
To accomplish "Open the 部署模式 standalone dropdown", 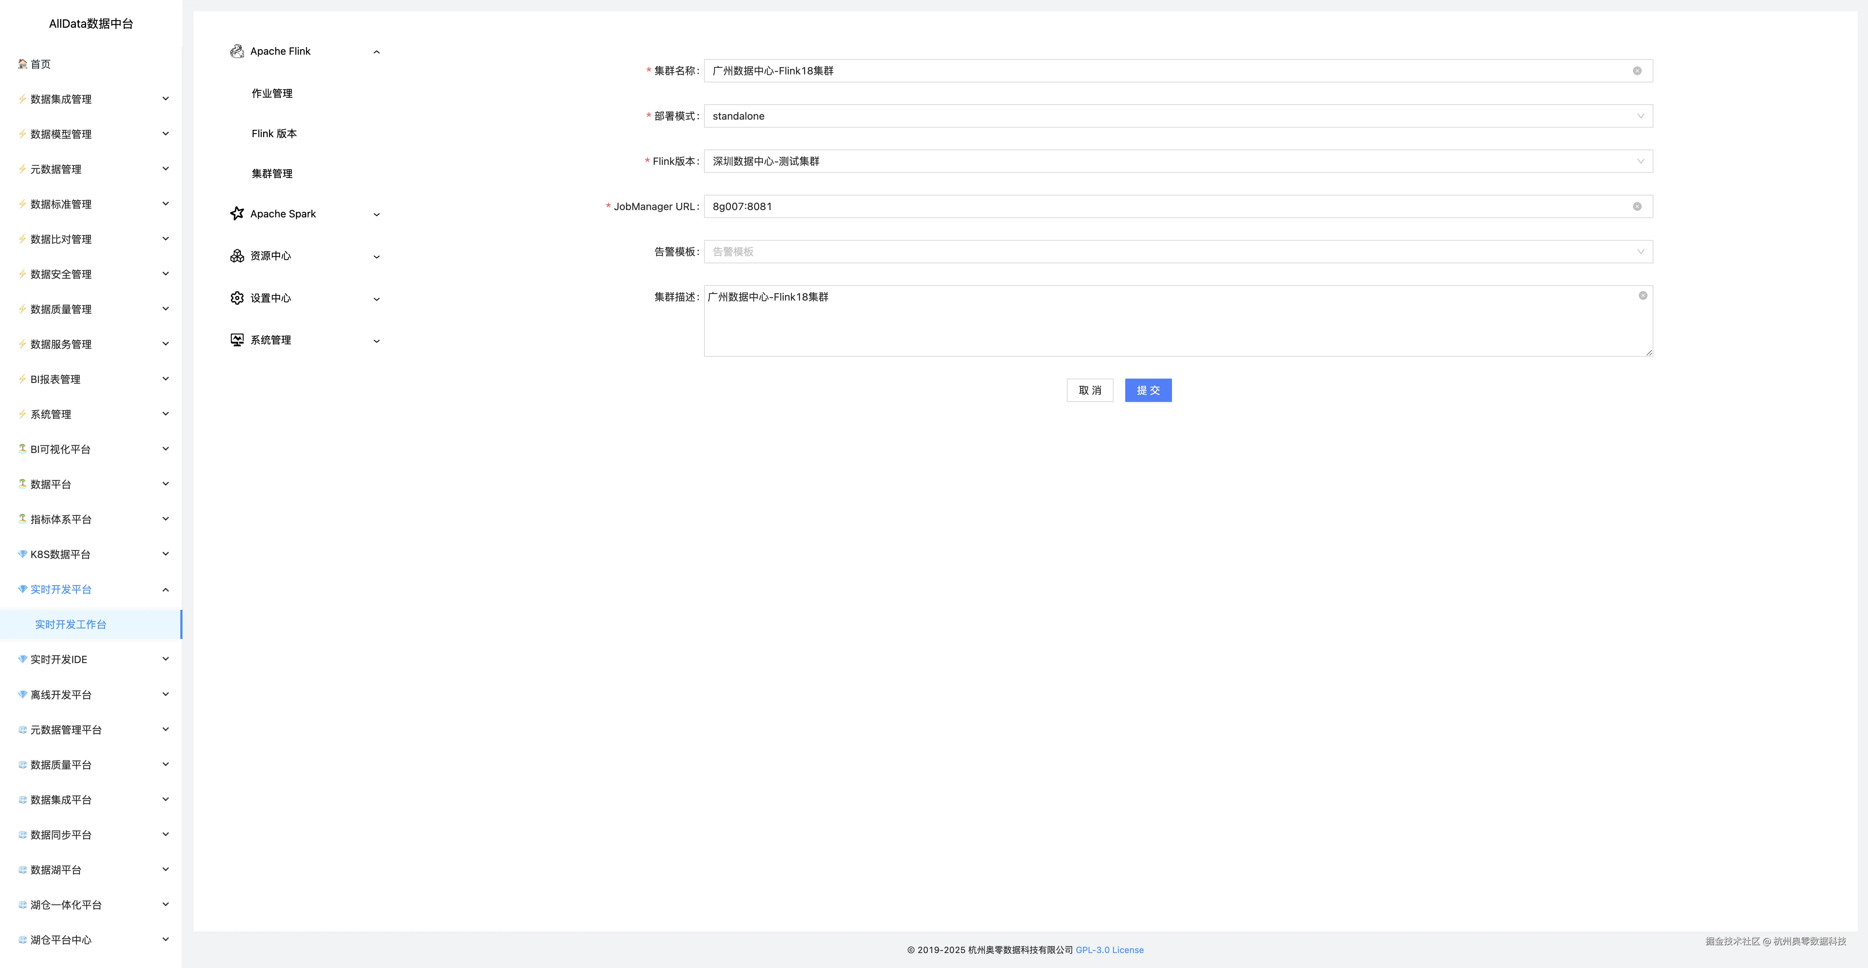I will [1178, 116].
